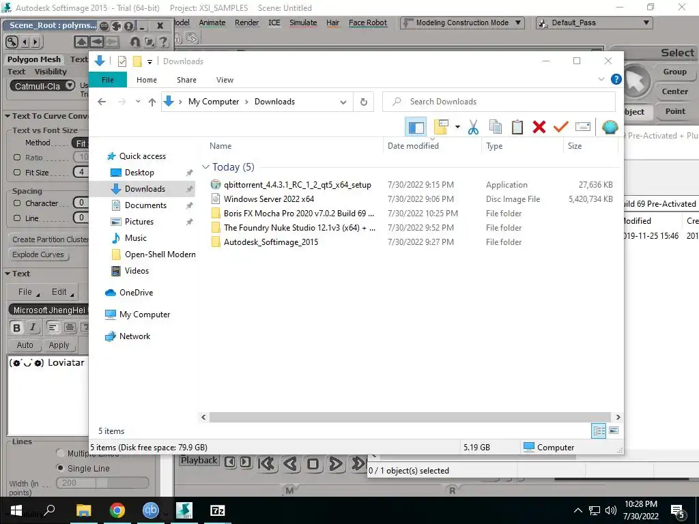The height and width of the screenshot is (524, 699).
Task: Click the Width in points slider
Action: tap(102, 482)
